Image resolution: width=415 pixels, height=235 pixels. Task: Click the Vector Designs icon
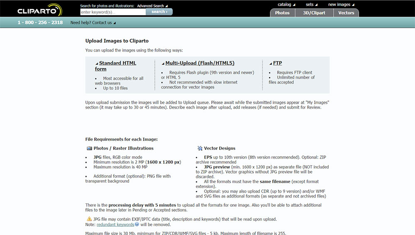pyautogui.click(x=200, y=148)
